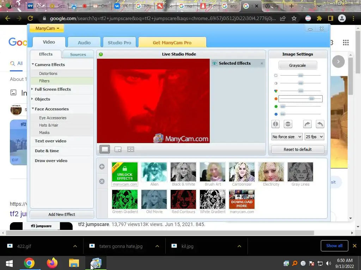The height and width of the screenshot is (270, 361).
Task: Expand the Full Screen Effects section
Action: click(x=32, y=89)
